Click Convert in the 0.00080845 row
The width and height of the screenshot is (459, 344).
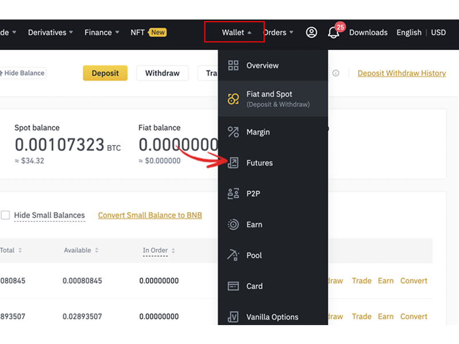pyautogui.click(x=414, y=281)
